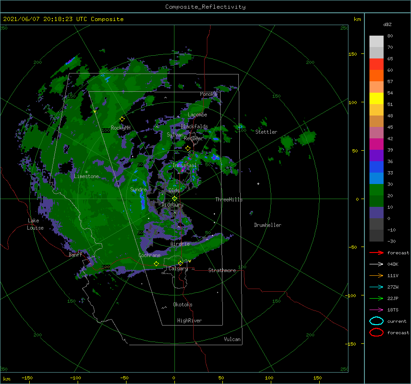Image resolution: width=411 pixels, height=384 pixels.
Task: Select the red swatch below 65 dBZ
Action: [376, 64]
